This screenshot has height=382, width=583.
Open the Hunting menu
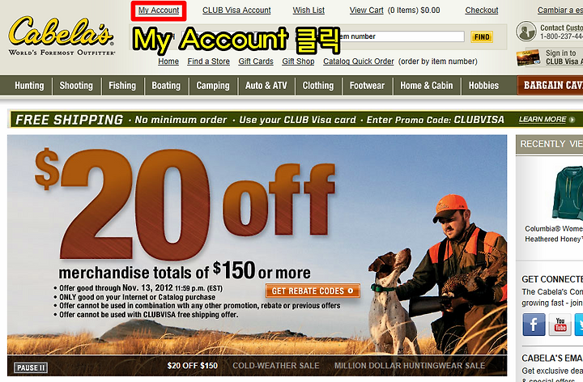click(x=29, y=86)
